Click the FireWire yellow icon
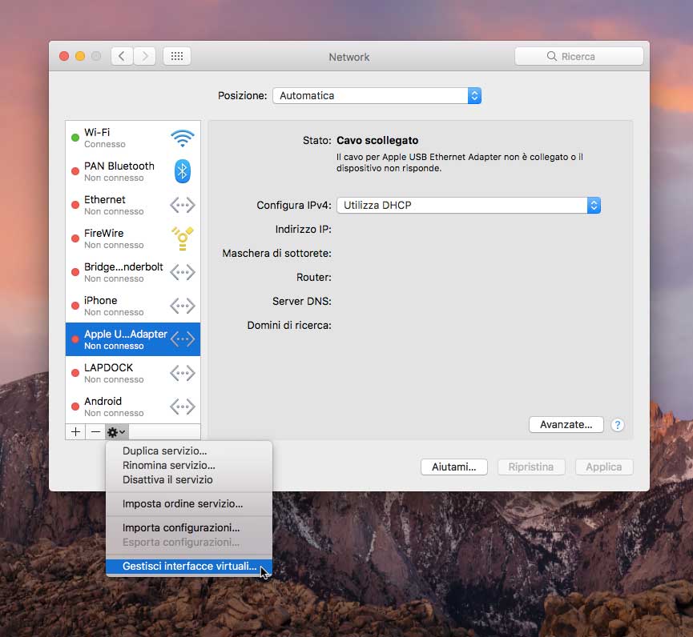 pos(183,238)
